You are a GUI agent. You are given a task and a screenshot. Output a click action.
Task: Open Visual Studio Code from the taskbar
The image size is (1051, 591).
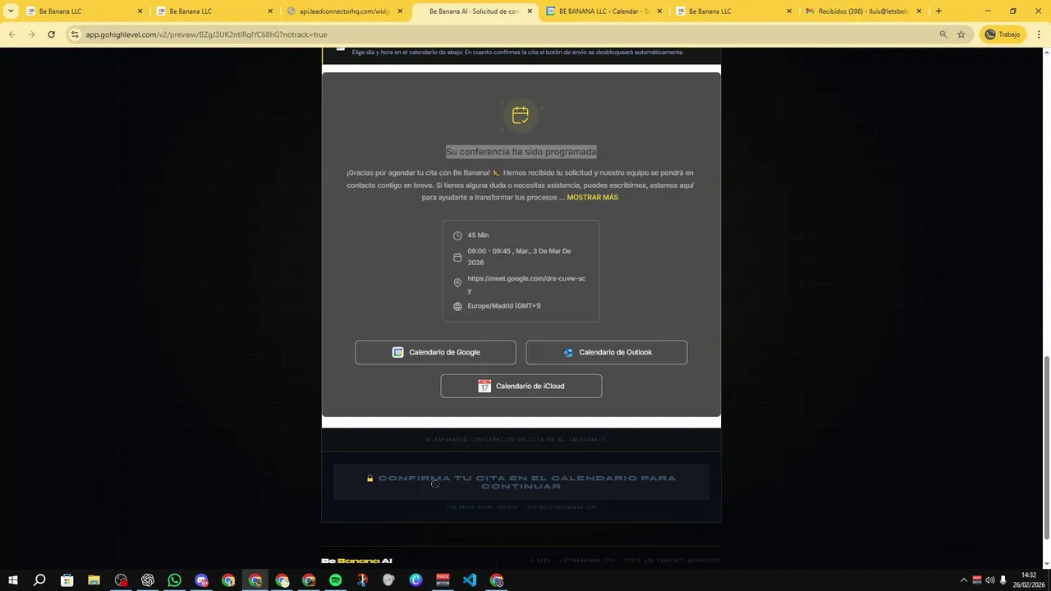(469, 580)
